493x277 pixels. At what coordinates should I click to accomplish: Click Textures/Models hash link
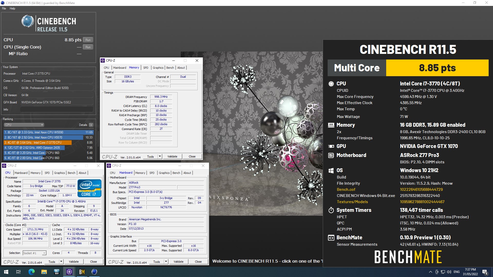[x=422, y=202]
